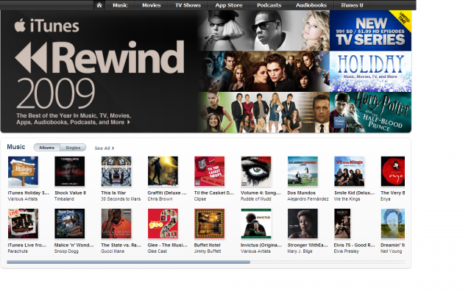This screenshot has width=471, height=294.
Task: Open the movie characters collage image
Action: (263, 71)
